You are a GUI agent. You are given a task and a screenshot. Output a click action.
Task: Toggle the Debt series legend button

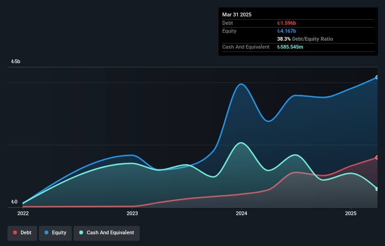point(23,233)
